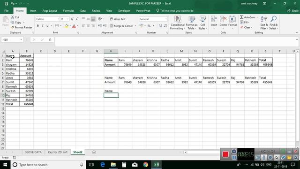The height and width of the screenshot is (169, 300).
Task: Save the workbook from quick access toolbar
Action: [6, 3]
